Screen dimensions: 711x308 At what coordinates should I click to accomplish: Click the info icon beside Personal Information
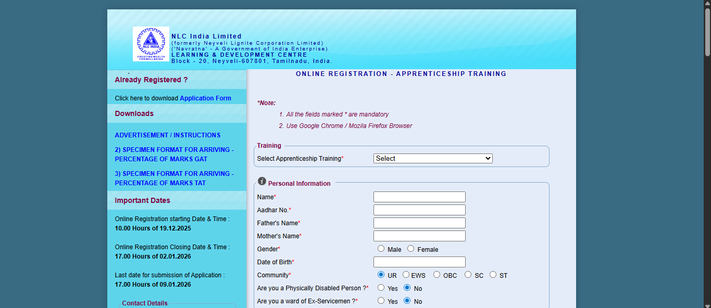(x=262, y=181)
